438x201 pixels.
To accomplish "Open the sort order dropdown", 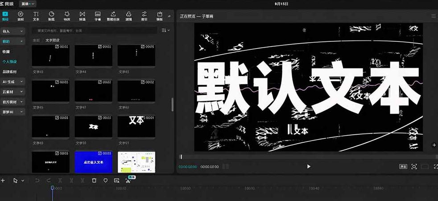I will (x=165, y=30).
